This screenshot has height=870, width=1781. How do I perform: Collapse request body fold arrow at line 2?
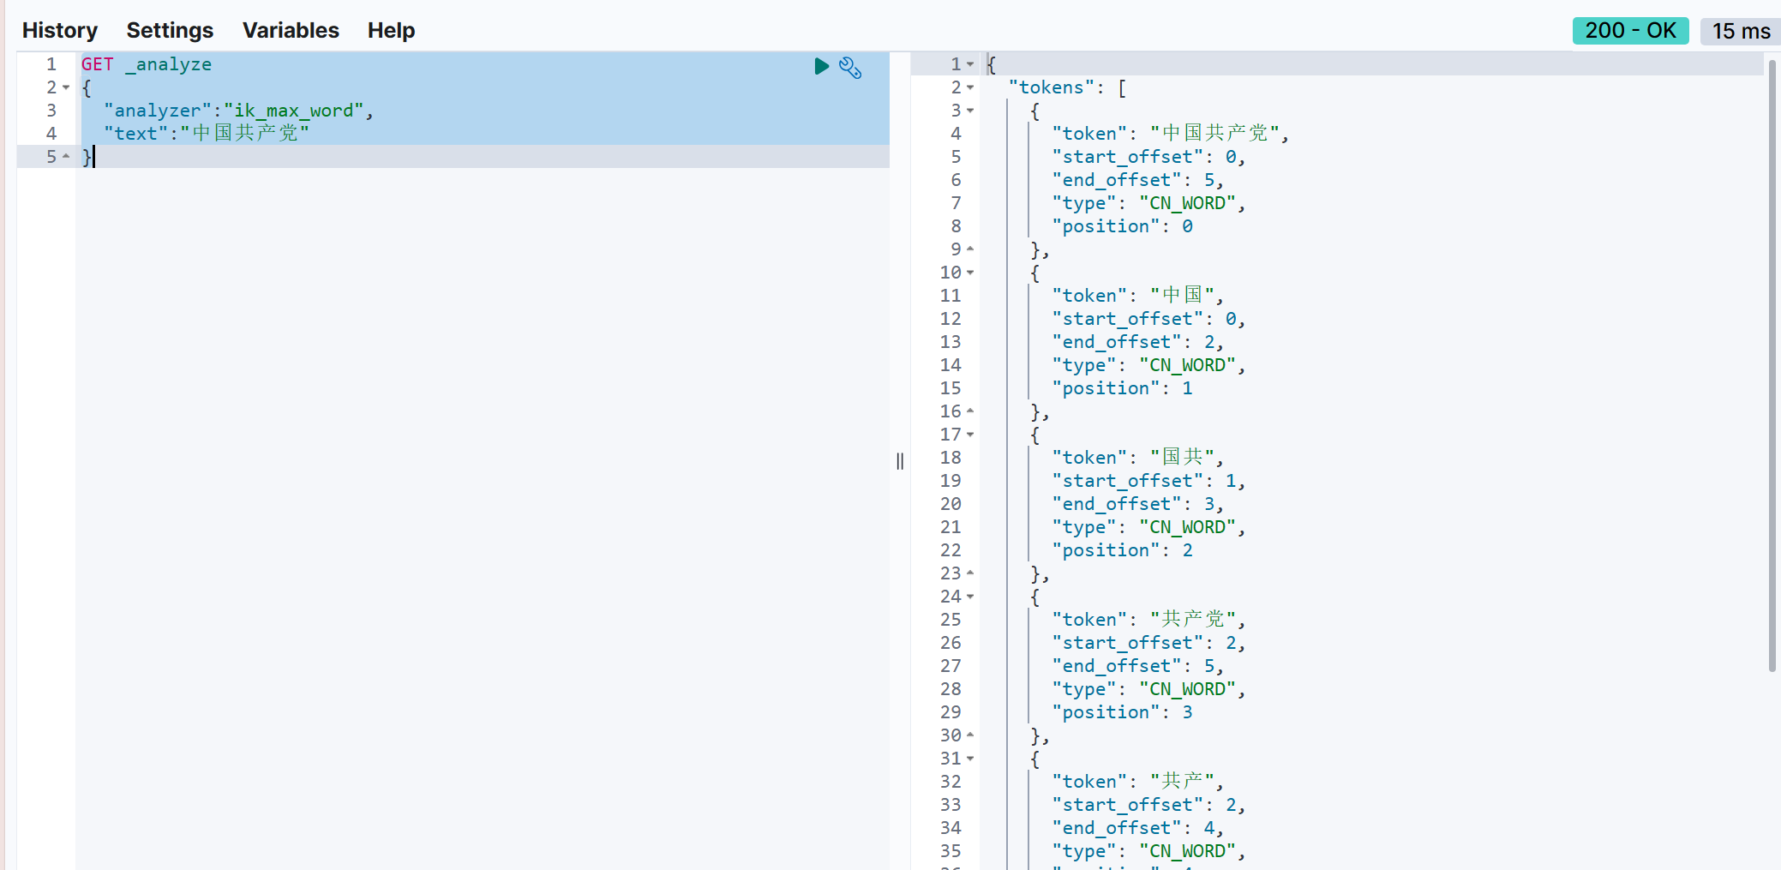click(66, 87)
